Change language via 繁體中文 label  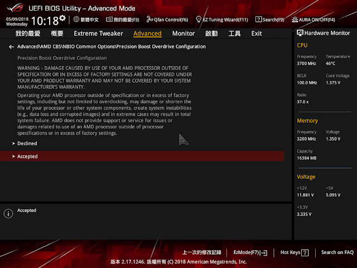pos(89,20)
